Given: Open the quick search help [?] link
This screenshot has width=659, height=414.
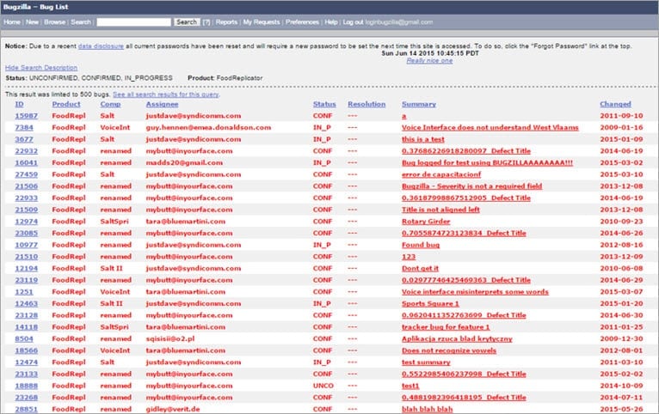Looking at the screenshot, I should (206, 22).
